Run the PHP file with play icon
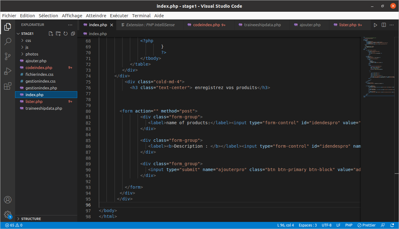This screenshot has width=399, height=229. point(375,25)
